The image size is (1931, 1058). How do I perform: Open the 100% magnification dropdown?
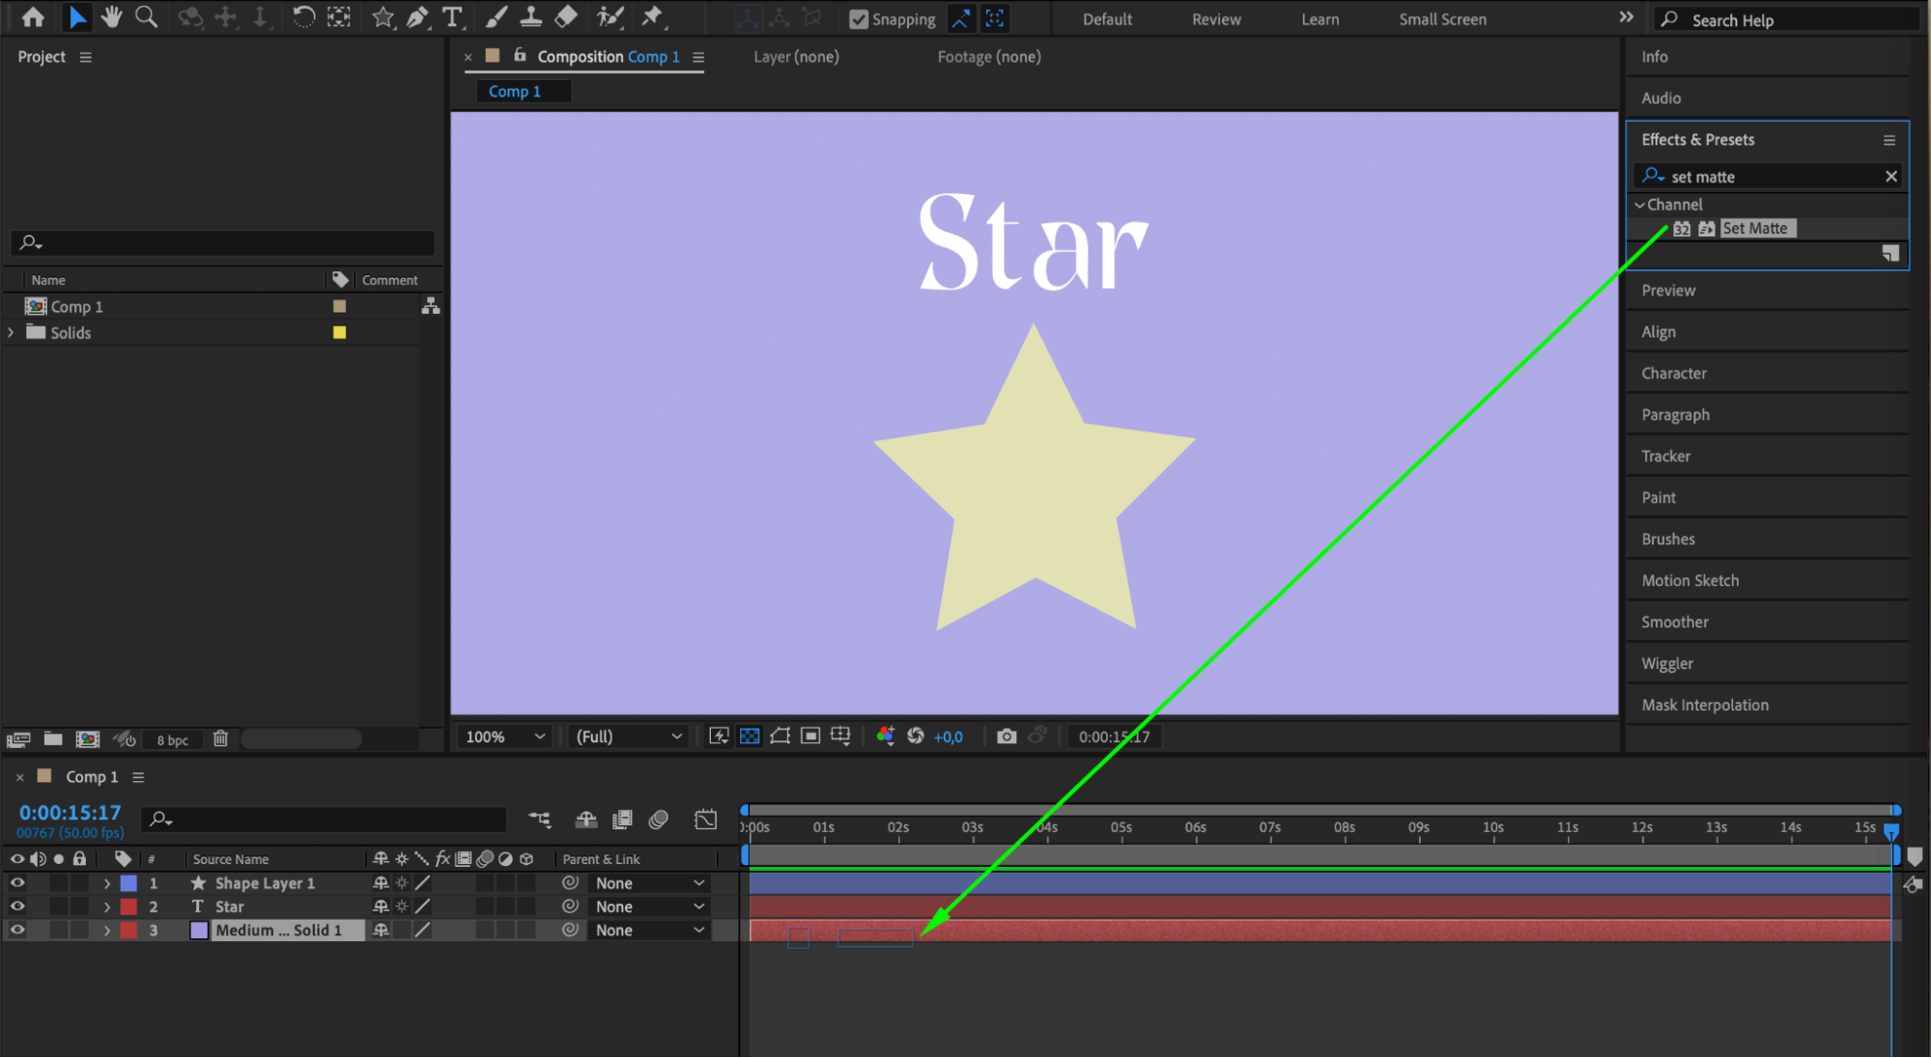click(506, 737)
